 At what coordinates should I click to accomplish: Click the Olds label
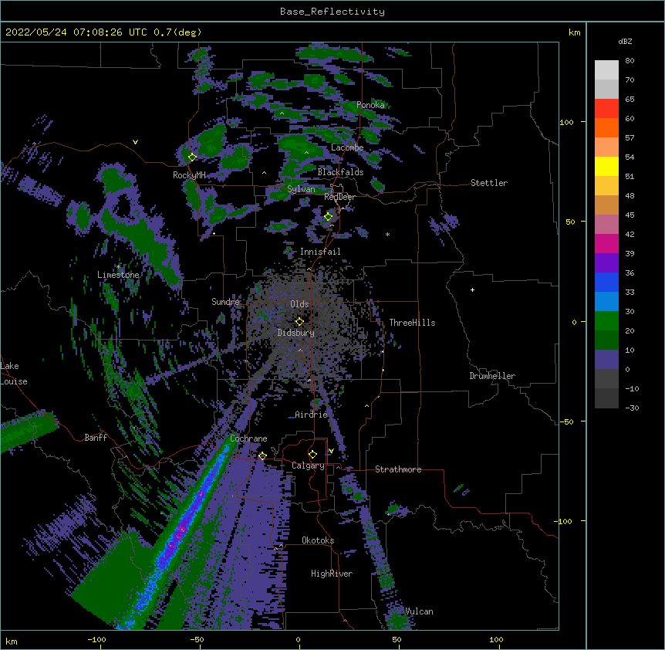click(299, 304)
